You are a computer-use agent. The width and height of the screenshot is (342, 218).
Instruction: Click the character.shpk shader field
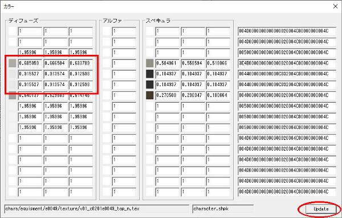tap(223, 209)
